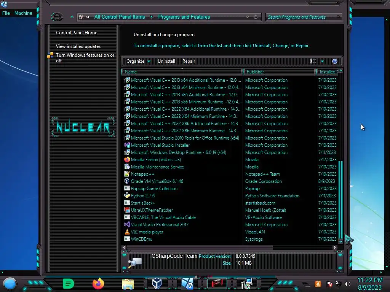This screenshot has width=390, height=292.
Task: Click VBCABLE Virtual Audio Cable icon
Action: pos(127,217)
